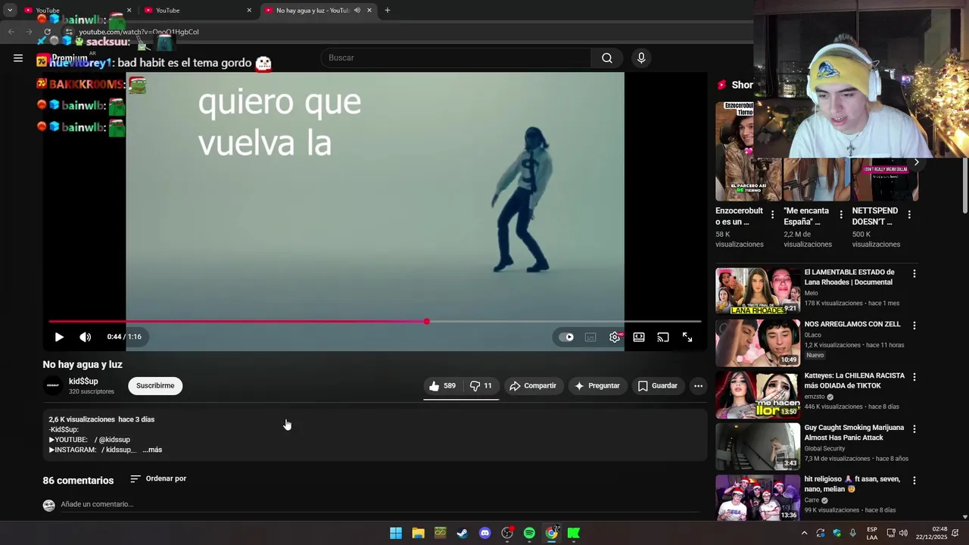Open NOS ARREGLAMOS CON ZELL video title
This screenshot has height=545, width=969.
click(852, 324)
